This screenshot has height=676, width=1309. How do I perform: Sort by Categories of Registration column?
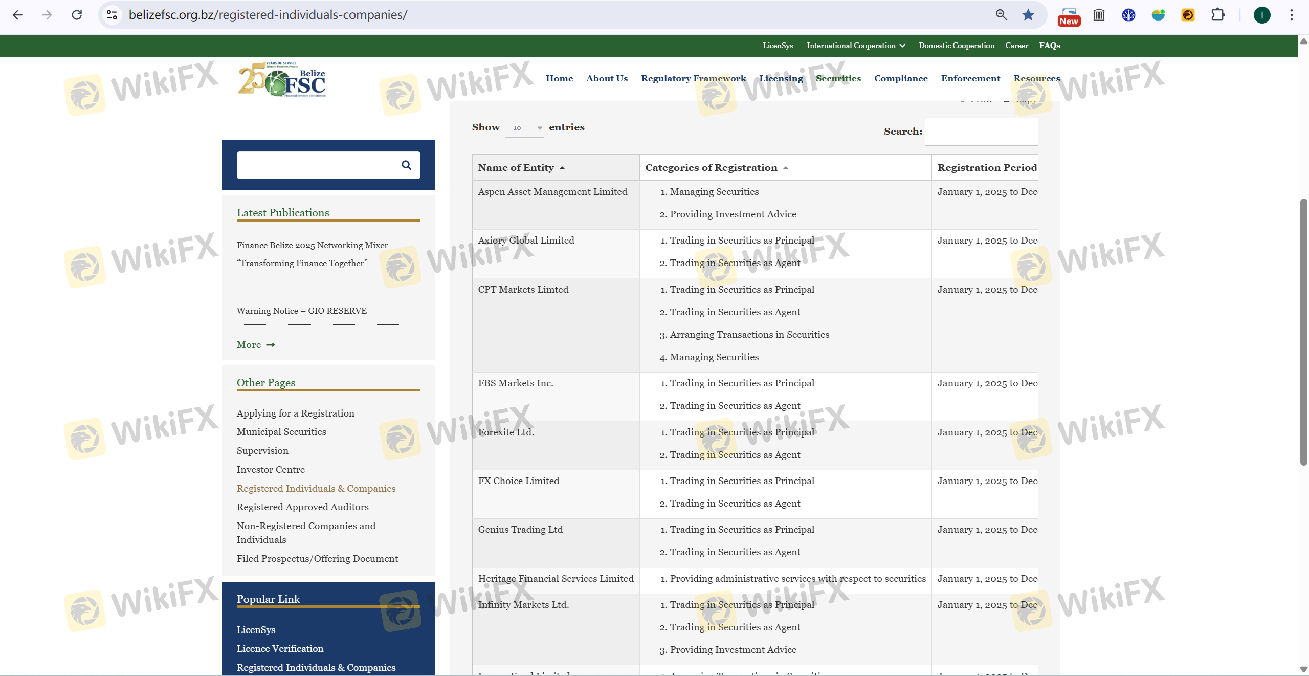coord(716,168)
